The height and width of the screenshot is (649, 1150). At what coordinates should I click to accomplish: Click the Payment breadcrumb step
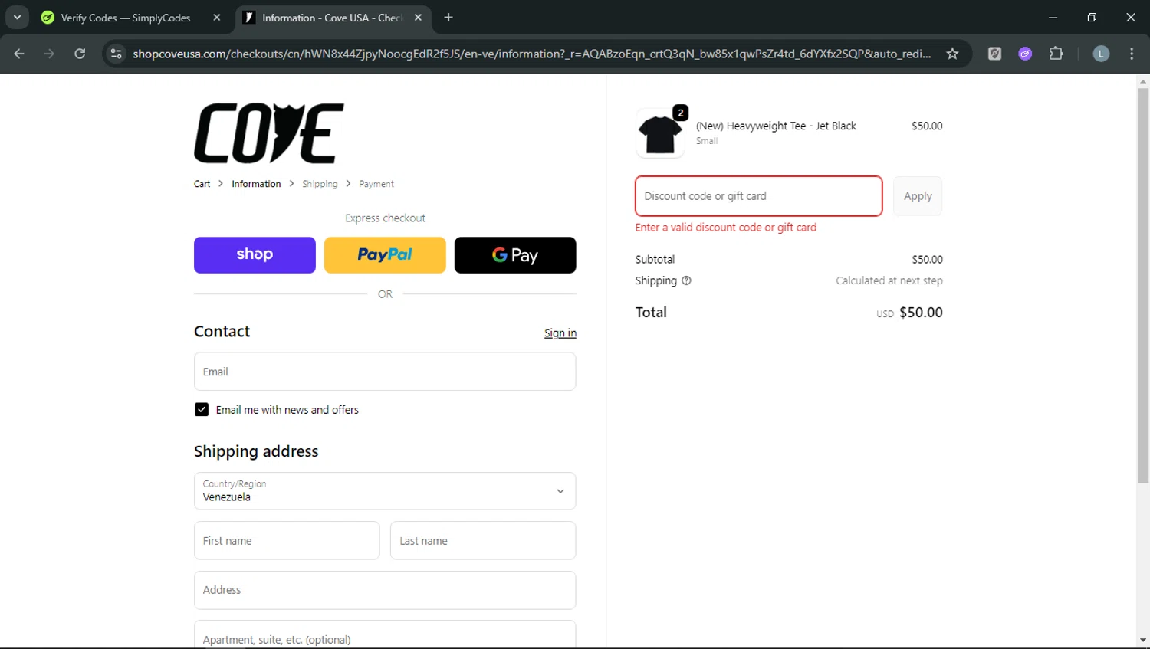click(x=376, y=184)
